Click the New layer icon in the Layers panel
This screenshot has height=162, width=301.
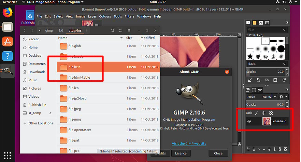(248, 149)
